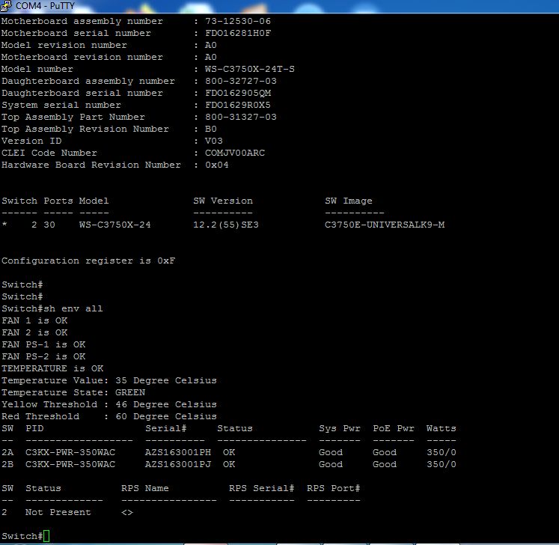Click daughterboard assembly number 800-32727-03
The width and height of the screenshot is (559, 545).
coord(241,81)
